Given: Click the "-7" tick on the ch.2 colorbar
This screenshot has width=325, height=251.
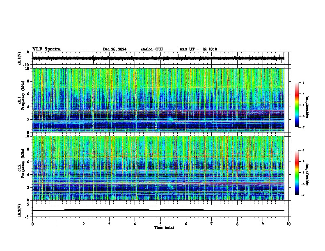Looking at the screenshot, I should (303, 195).
